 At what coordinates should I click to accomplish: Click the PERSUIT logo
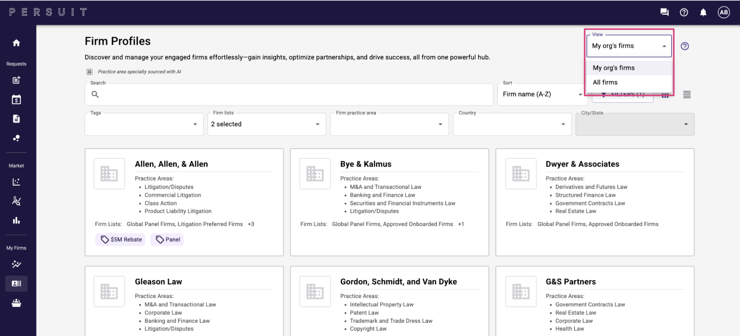click(48, 12)
